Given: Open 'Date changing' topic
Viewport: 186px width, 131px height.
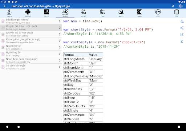Looking at the screenshot, I should pos(31,54).
